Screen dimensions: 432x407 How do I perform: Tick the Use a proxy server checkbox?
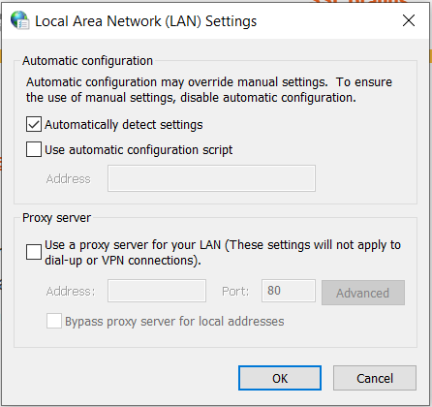(34, 252)
